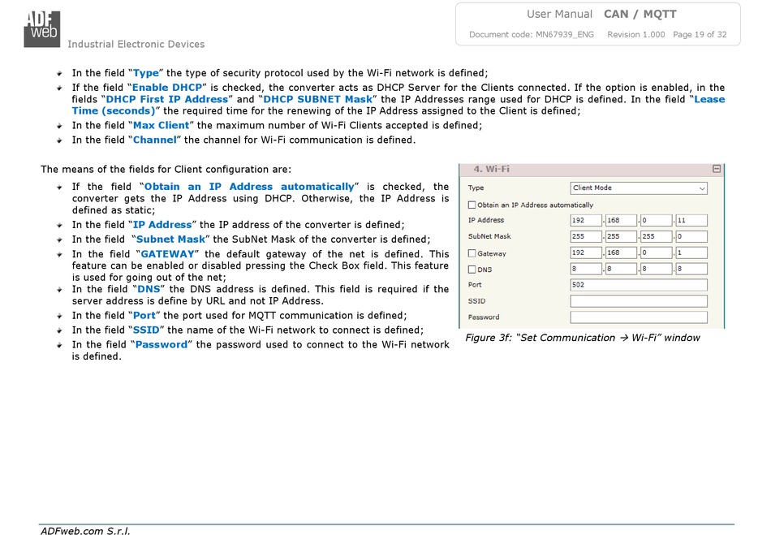Click the "IP Address" label in the Wi-Fi panel
The image size is (771, 535).
pos(486,220)
